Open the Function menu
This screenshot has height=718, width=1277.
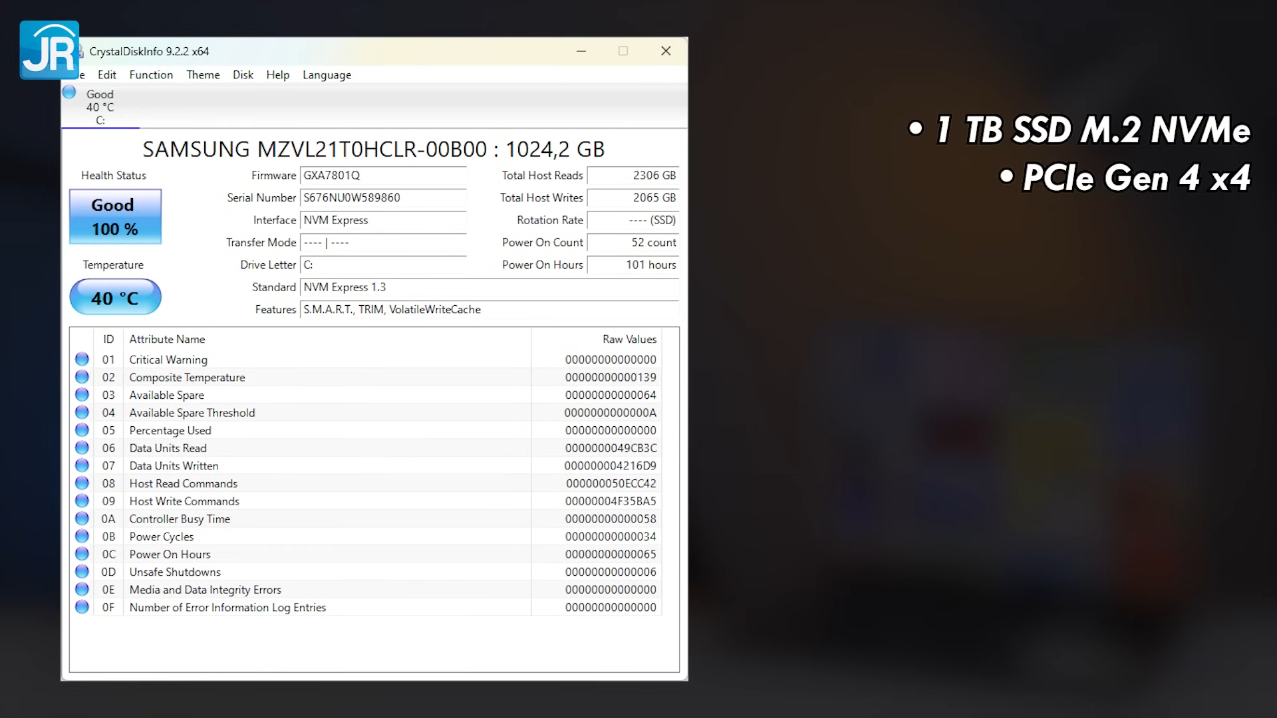[x=151, y=75]
